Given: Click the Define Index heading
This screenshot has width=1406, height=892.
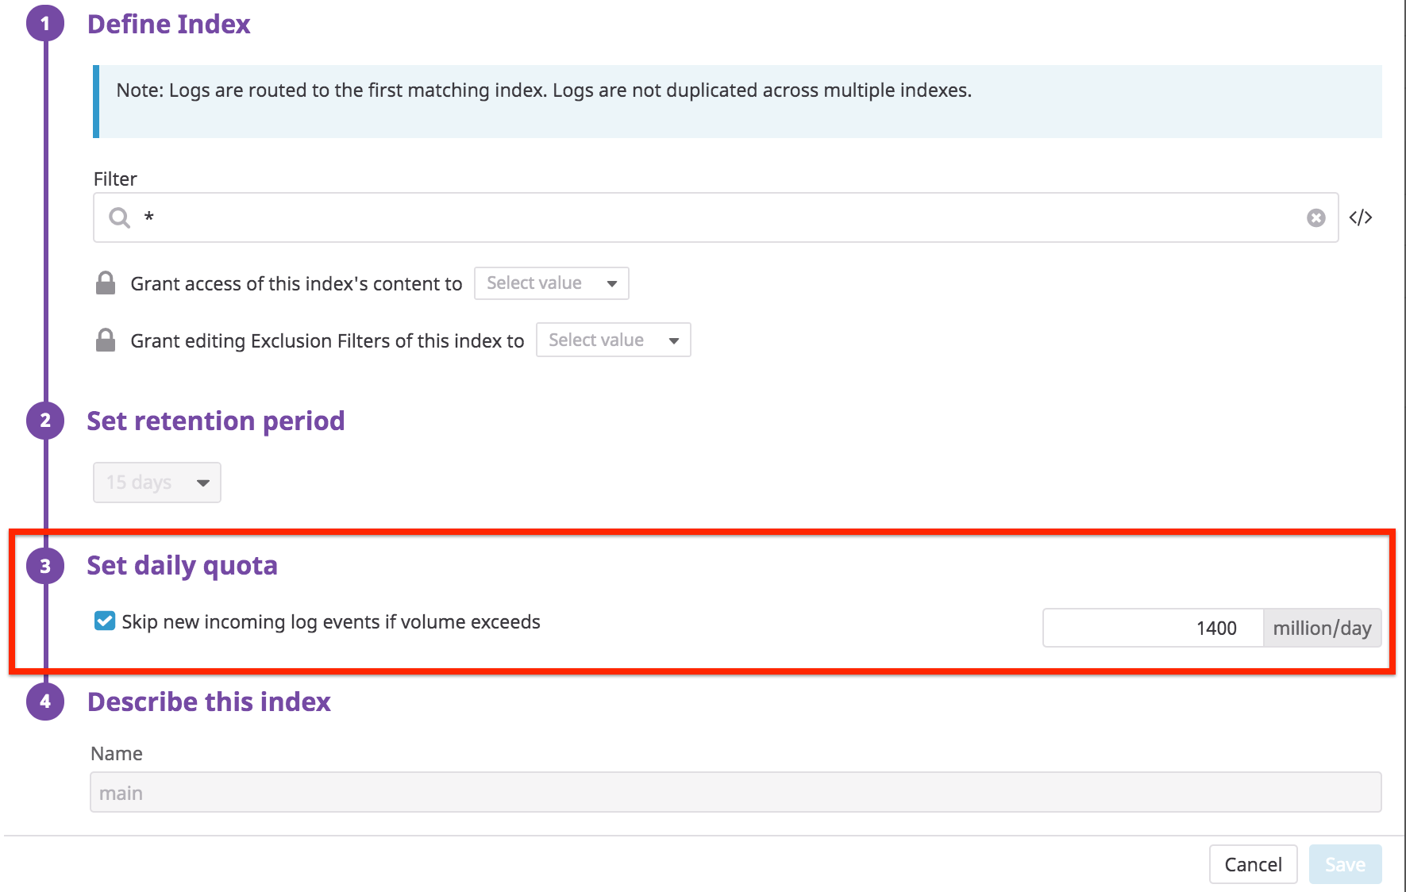Looking at the screenshot, I should [168, 24].
